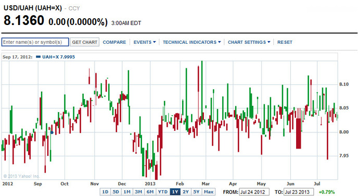The image size is (358, 196).
Task: Expand the TECHNICAL INDICATORS dropdown
Action: click(x=192, y=42)
